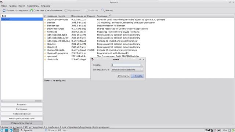
Task: Click Отменить in the Найти dialog
Action: [x=123, y=76]
